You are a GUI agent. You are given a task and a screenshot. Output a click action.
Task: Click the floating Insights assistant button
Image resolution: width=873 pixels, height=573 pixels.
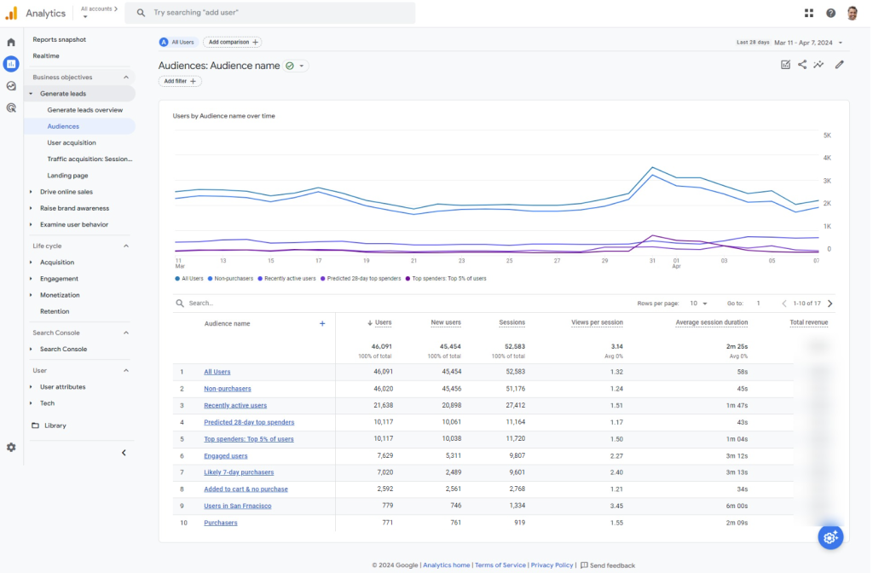point(830,537)
